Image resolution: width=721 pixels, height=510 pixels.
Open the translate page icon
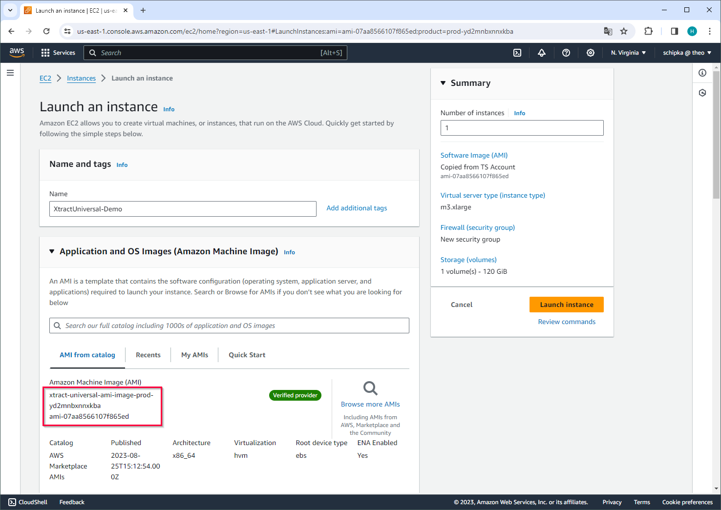click(x=608, y=31)
